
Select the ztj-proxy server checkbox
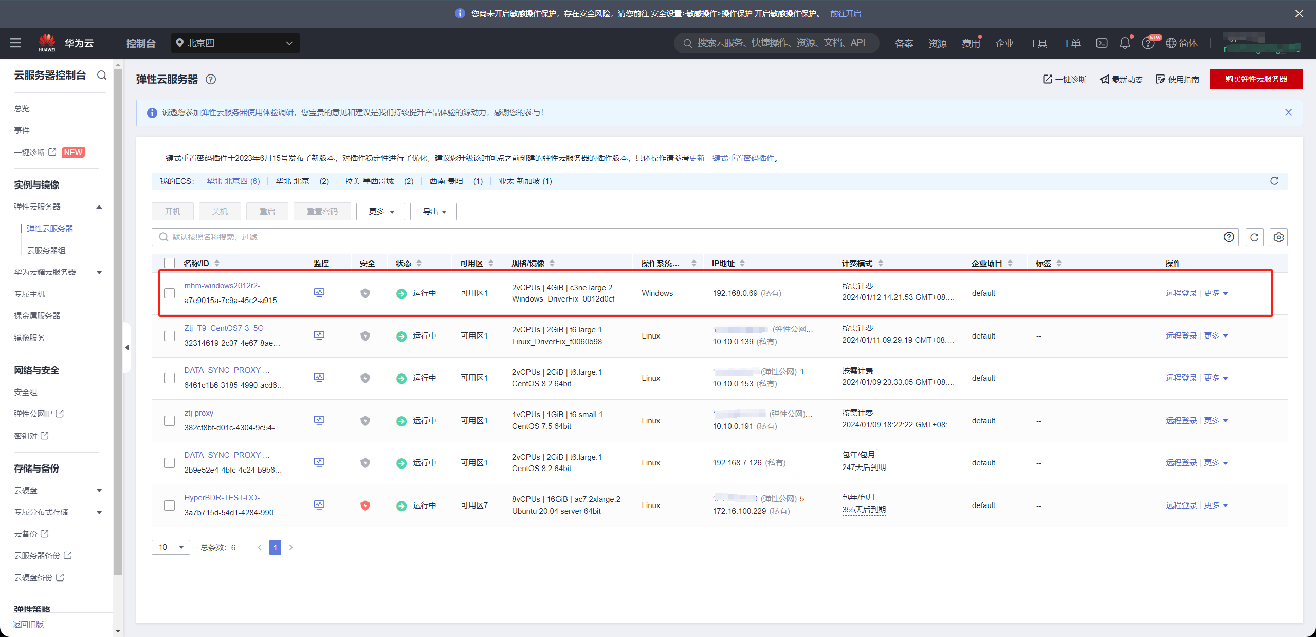pyautogui.click(x=170, y=421)
